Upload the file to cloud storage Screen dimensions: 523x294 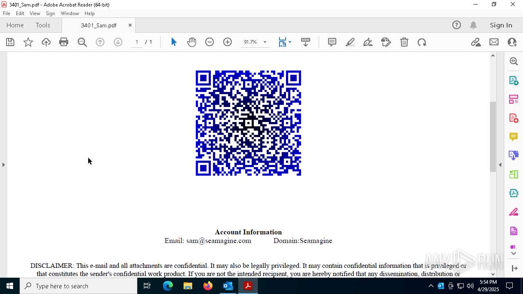(x=46, y=42)
